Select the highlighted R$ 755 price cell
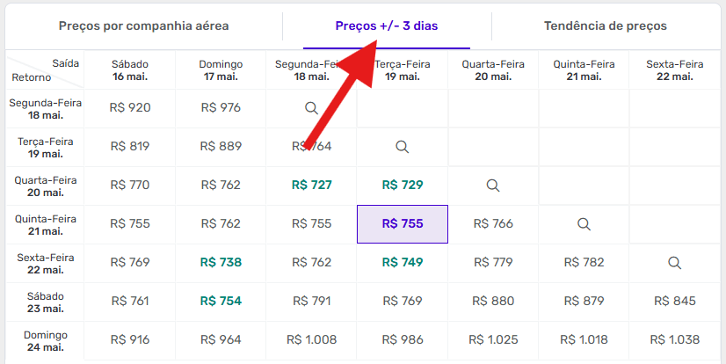The image size is (726, 364). pyautogui.click(x=403, y=224)
